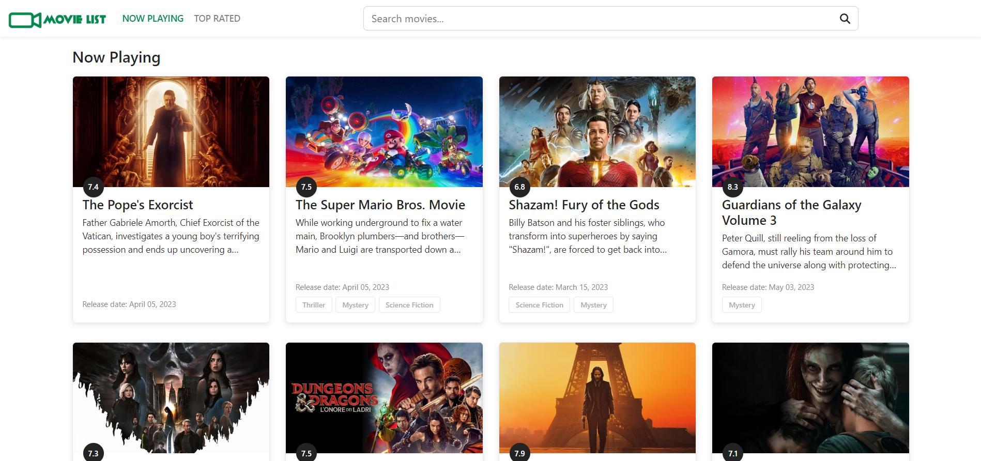Open The Pope's Exorcist poster
Screen dimensions: 981x461
point(171,132)
